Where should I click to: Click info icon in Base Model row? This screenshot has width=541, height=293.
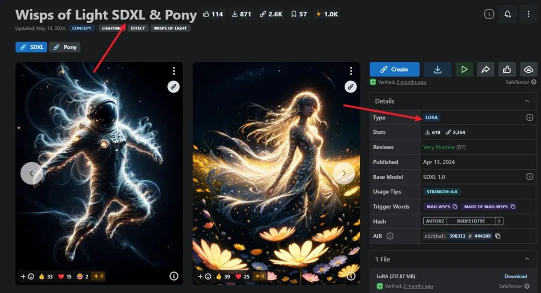[529, 176]
